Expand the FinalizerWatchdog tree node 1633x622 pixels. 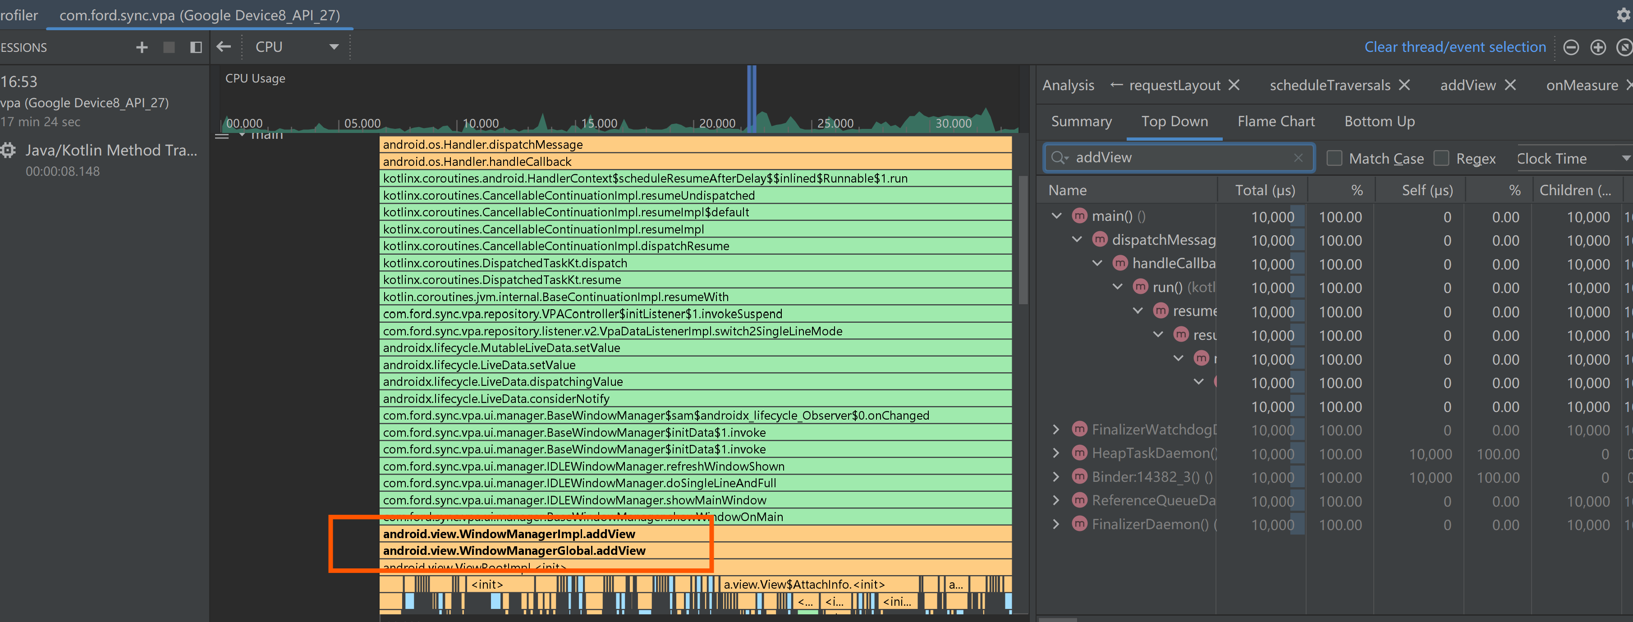click(x=1055, y=430)
